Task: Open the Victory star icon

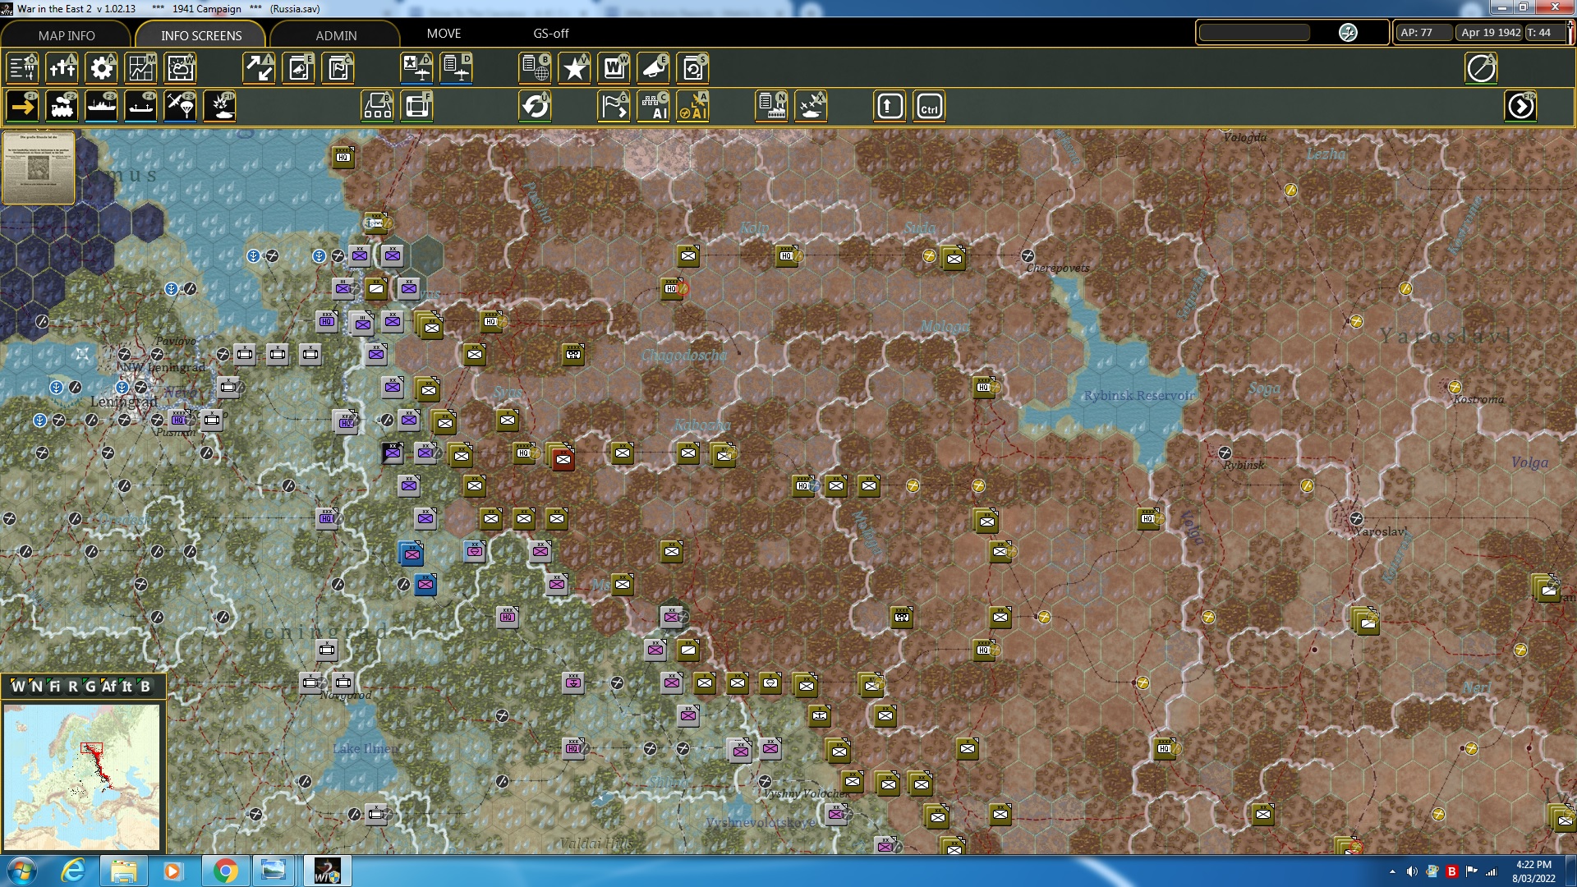Action: 574,68
